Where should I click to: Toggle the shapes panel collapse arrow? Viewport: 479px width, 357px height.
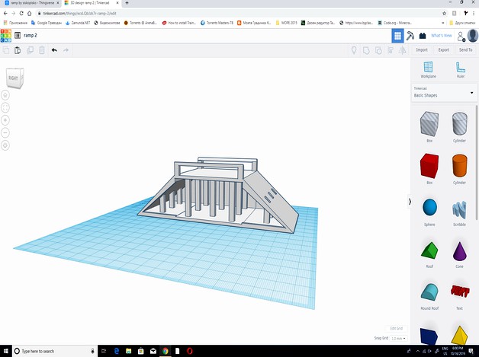(x=410, y=202)
